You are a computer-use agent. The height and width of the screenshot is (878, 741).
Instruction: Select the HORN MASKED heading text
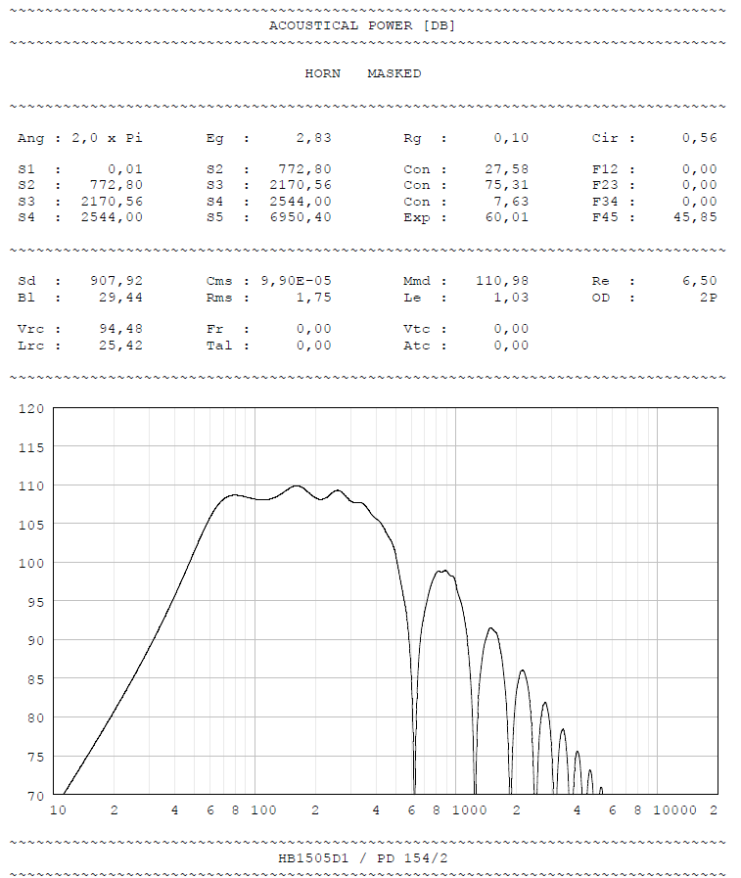[x=362, y=73]
